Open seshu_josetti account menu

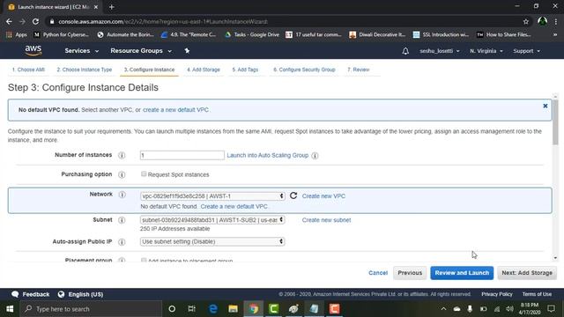[x=440, y=51]
